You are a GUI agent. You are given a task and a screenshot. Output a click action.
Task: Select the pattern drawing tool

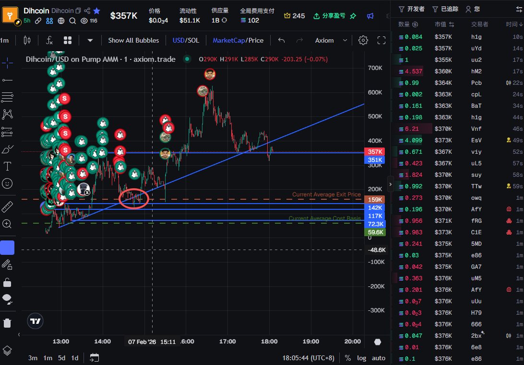click(x=7, y=114)
